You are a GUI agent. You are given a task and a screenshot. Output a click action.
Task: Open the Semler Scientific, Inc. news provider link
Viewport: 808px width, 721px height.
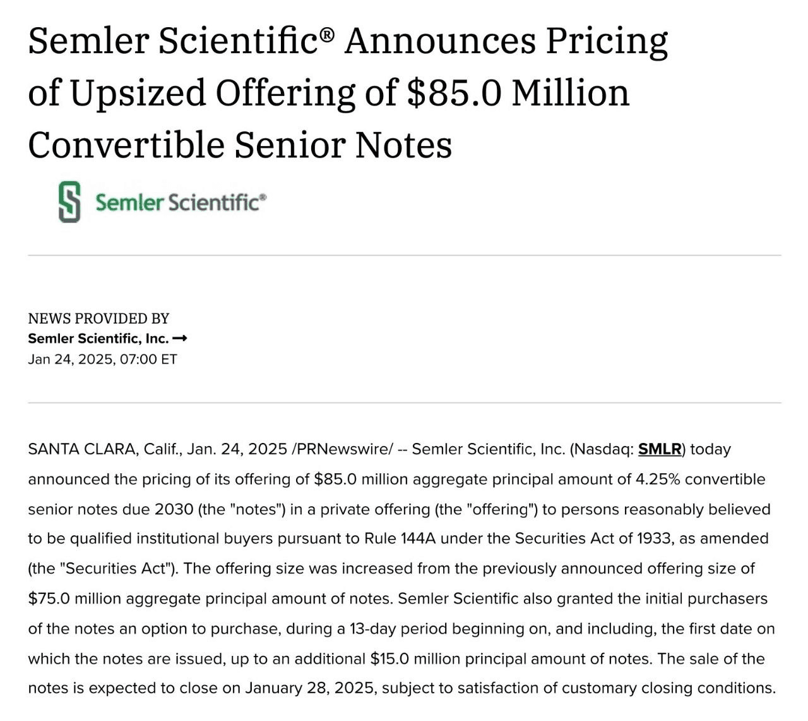pos(98,339)
